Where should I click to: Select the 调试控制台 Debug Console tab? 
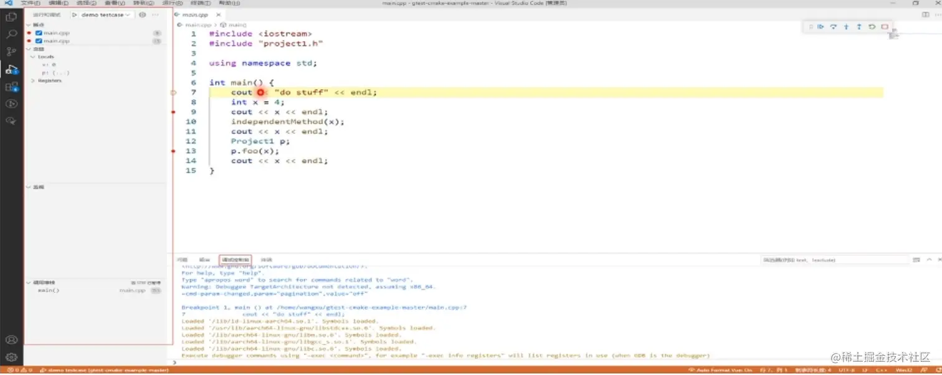pyautogui.click(x=235, y=260)
